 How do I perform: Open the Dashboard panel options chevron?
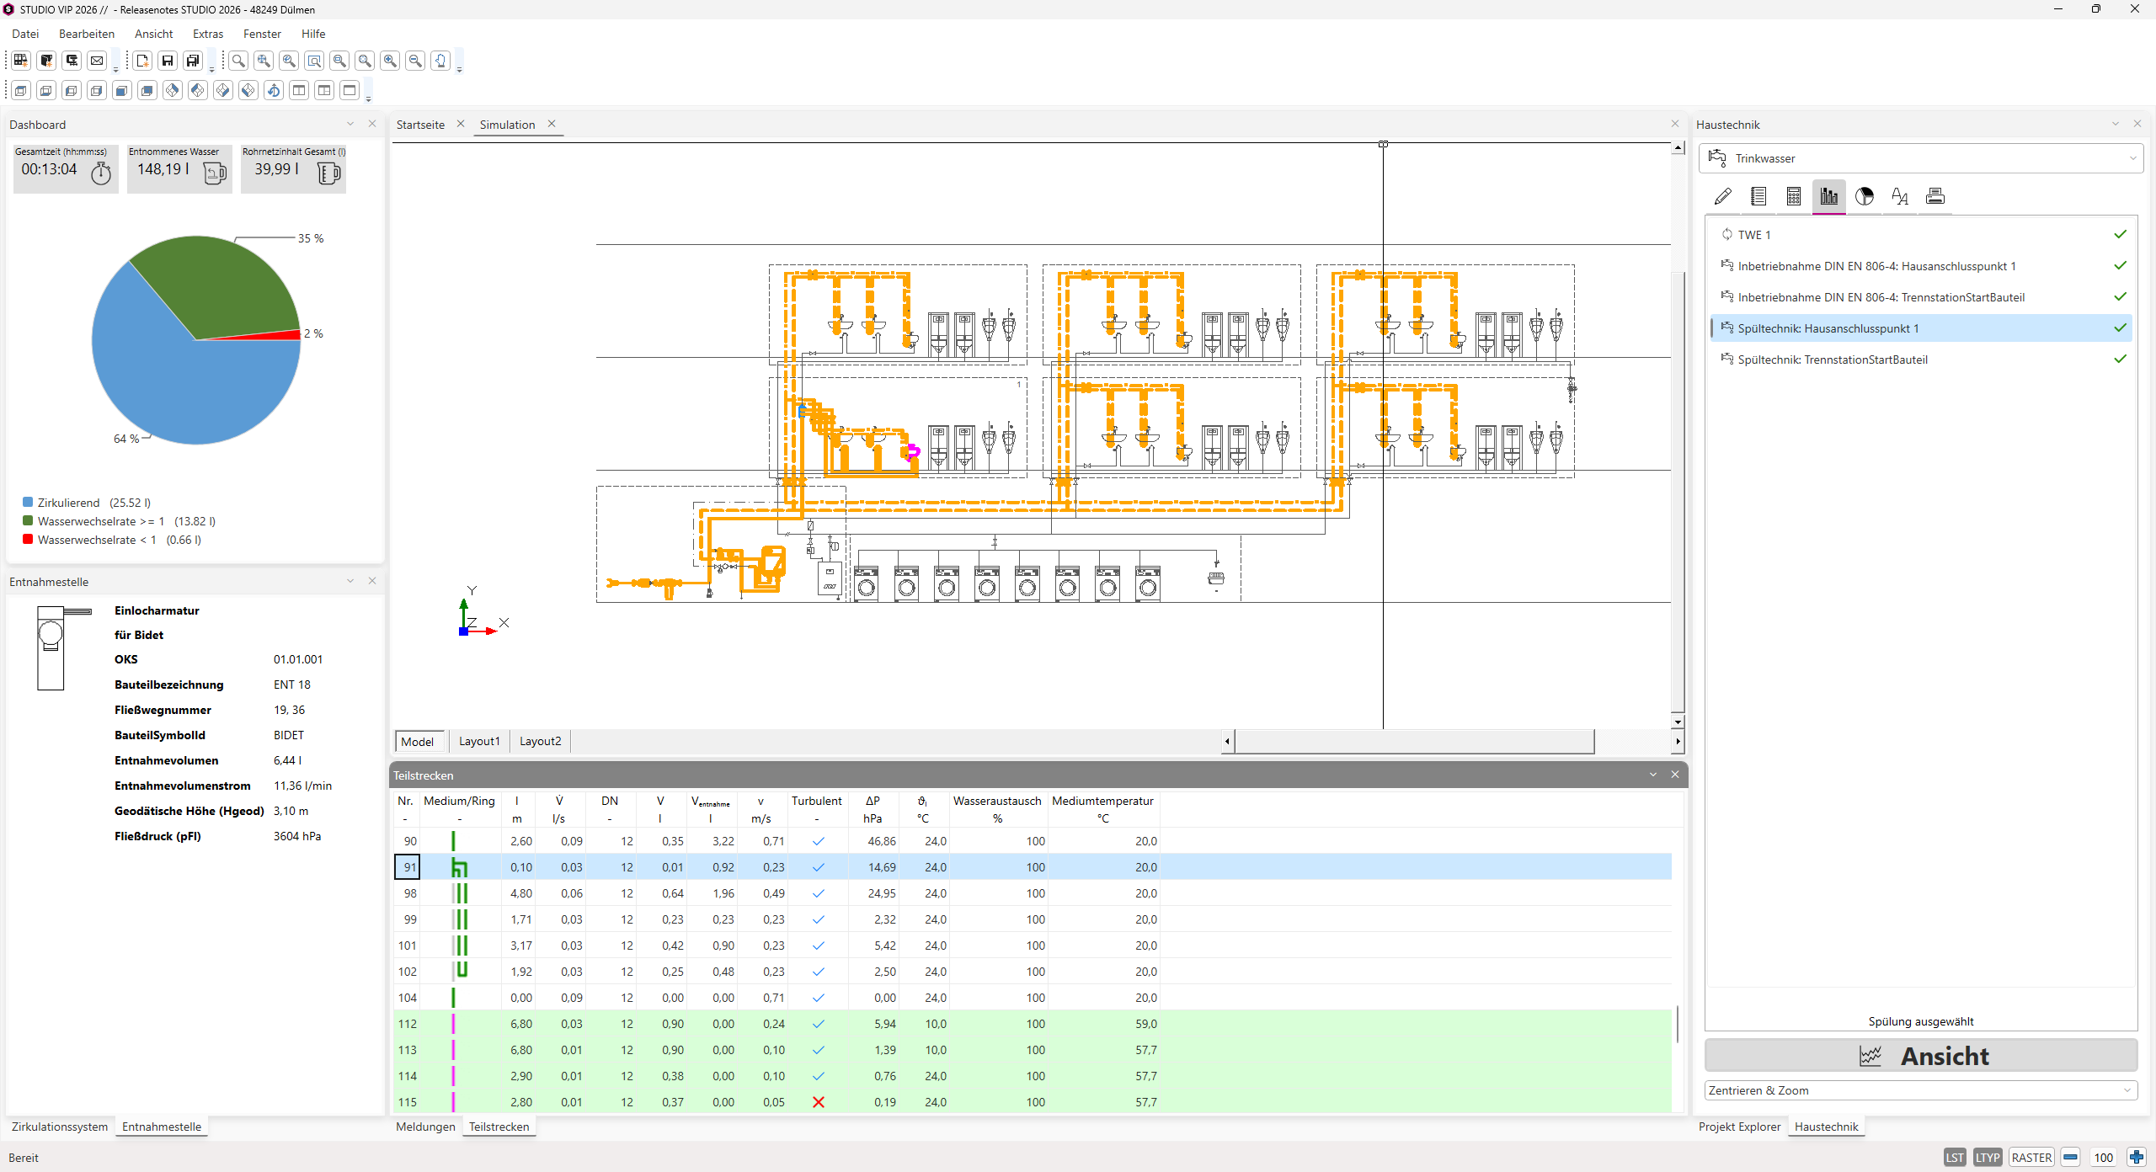pyautogui.click(x=350, y=124)
